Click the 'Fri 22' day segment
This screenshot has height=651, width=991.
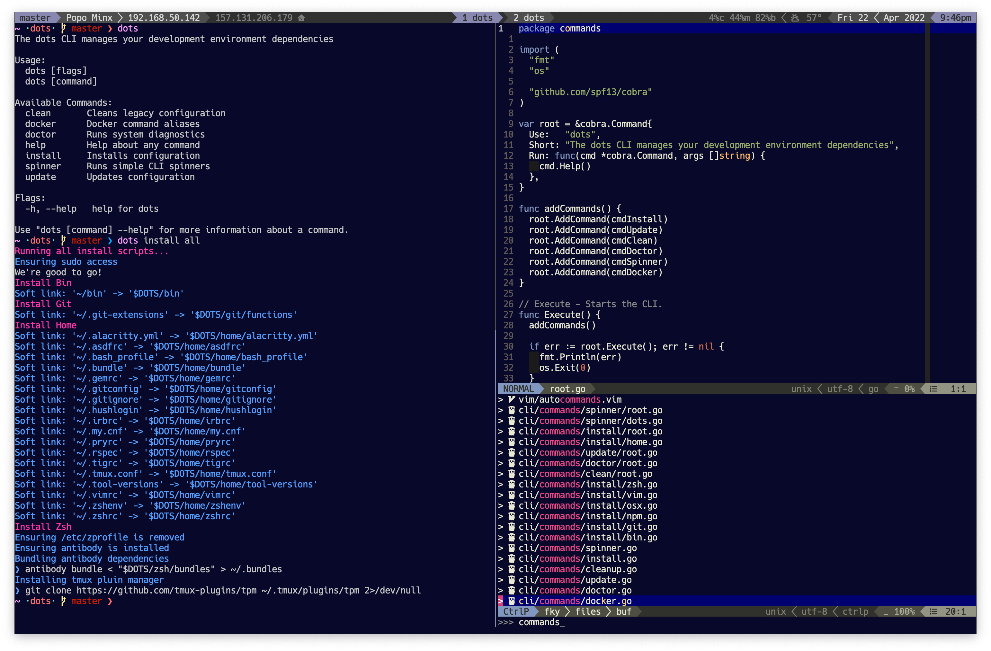click(853, 17)
